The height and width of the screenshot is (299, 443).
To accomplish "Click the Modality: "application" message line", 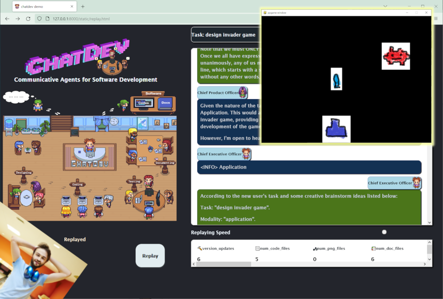I will tap(228, 219).
